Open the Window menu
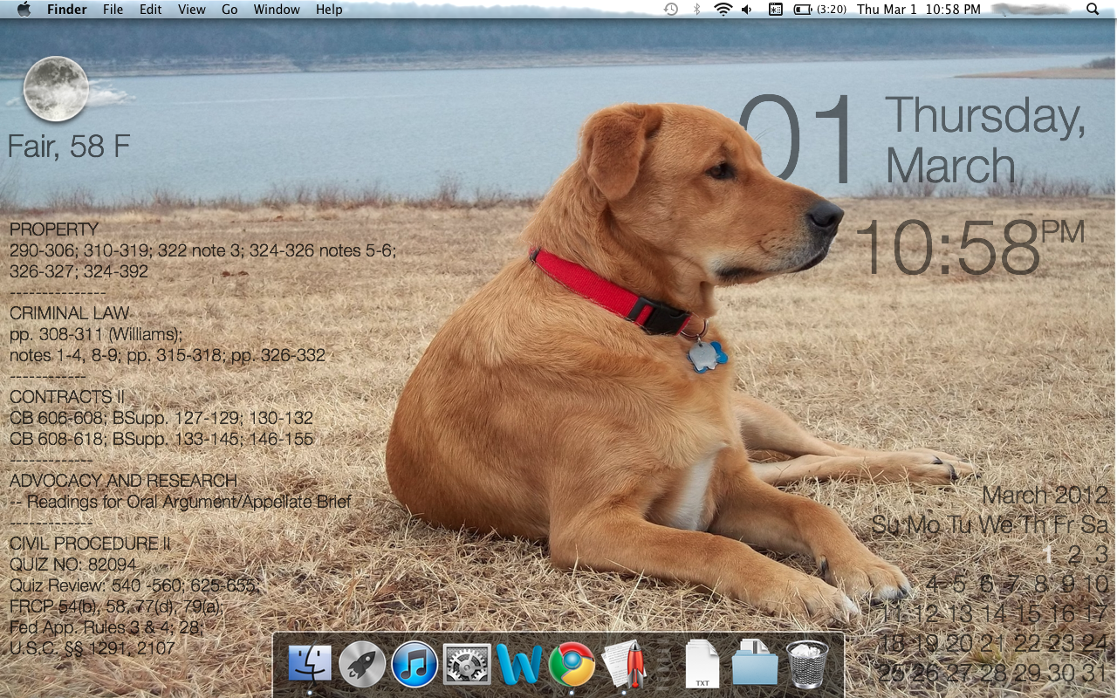This screenshot has height=698, width=1117. click(x=277, y=10)
